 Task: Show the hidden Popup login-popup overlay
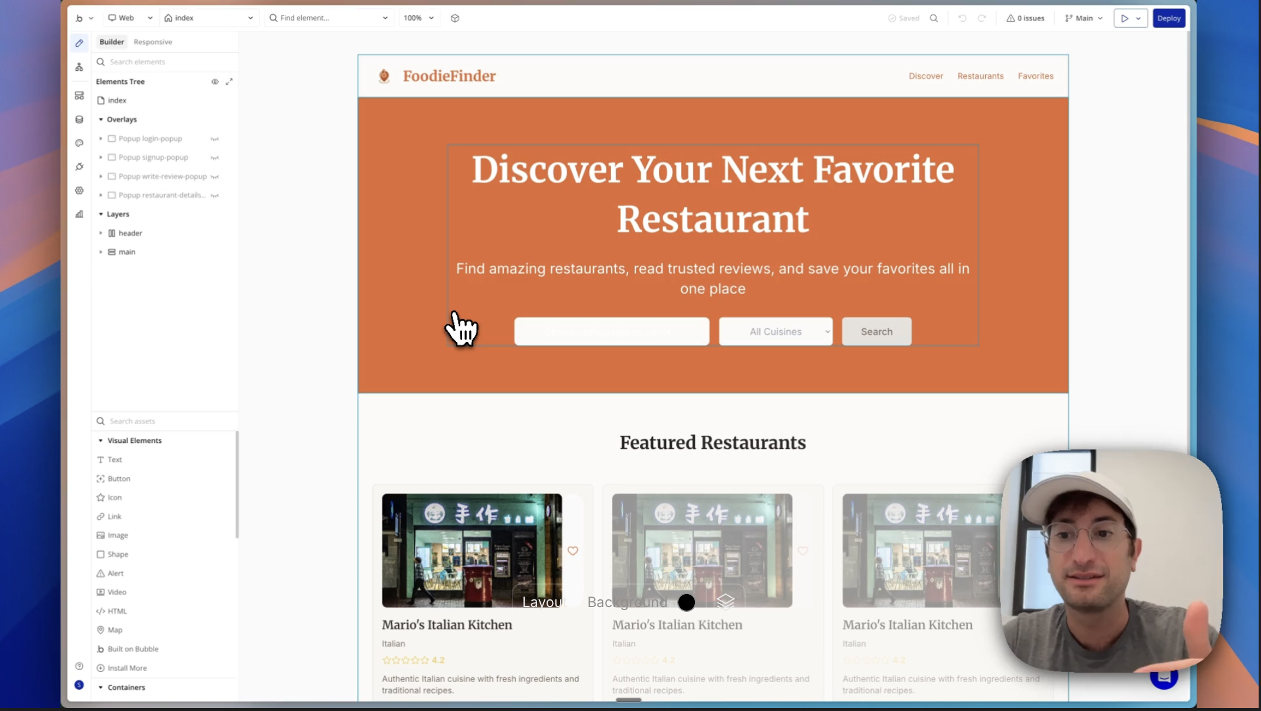[x=214, y=139]
